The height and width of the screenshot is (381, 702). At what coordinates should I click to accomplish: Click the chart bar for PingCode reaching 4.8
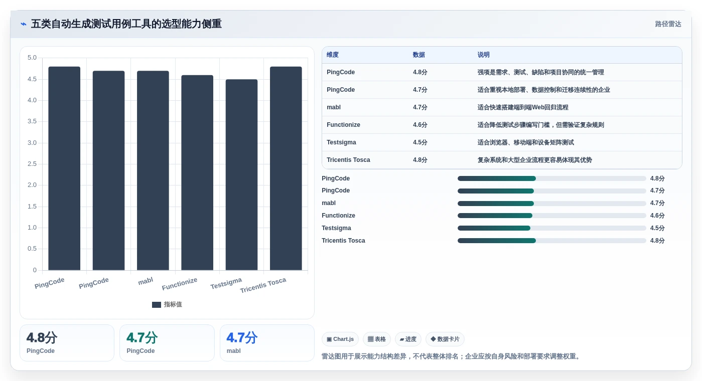tap(64, 168)
